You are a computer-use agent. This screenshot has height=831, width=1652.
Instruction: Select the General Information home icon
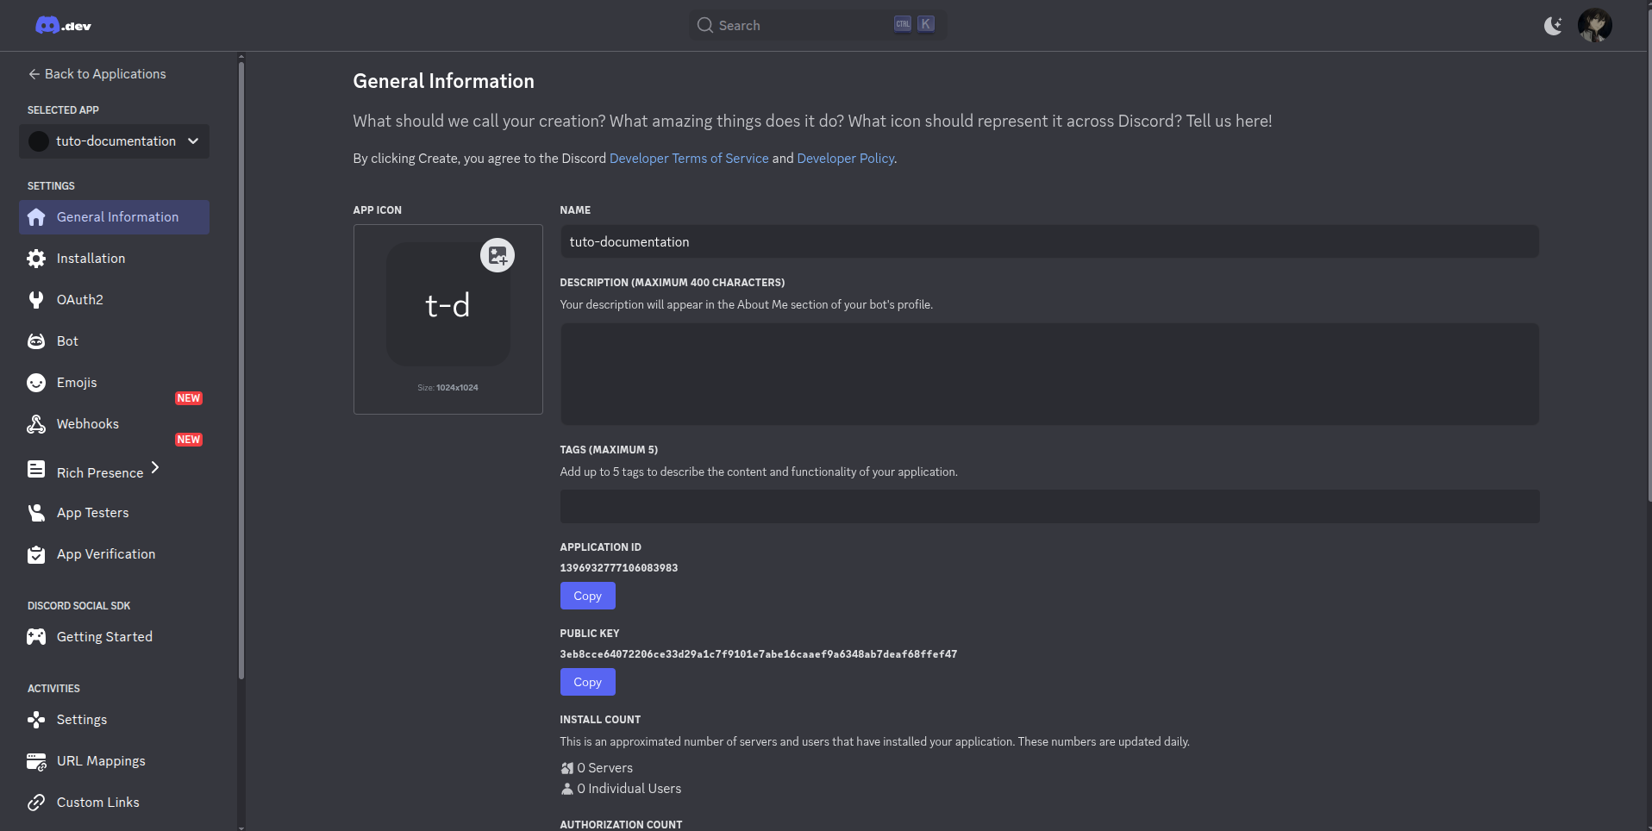coord(36,217)
